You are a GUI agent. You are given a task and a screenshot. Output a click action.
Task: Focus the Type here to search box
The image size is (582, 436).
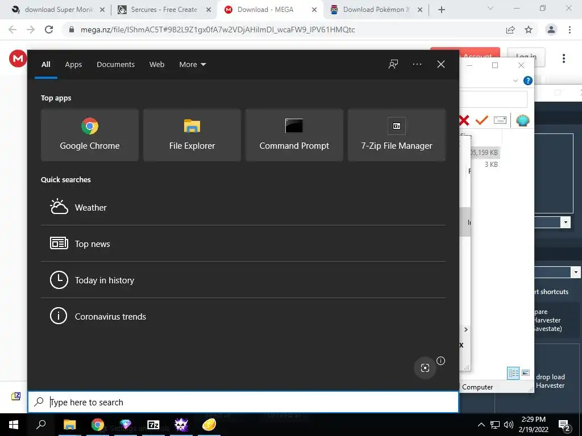(x=243, y=402)
